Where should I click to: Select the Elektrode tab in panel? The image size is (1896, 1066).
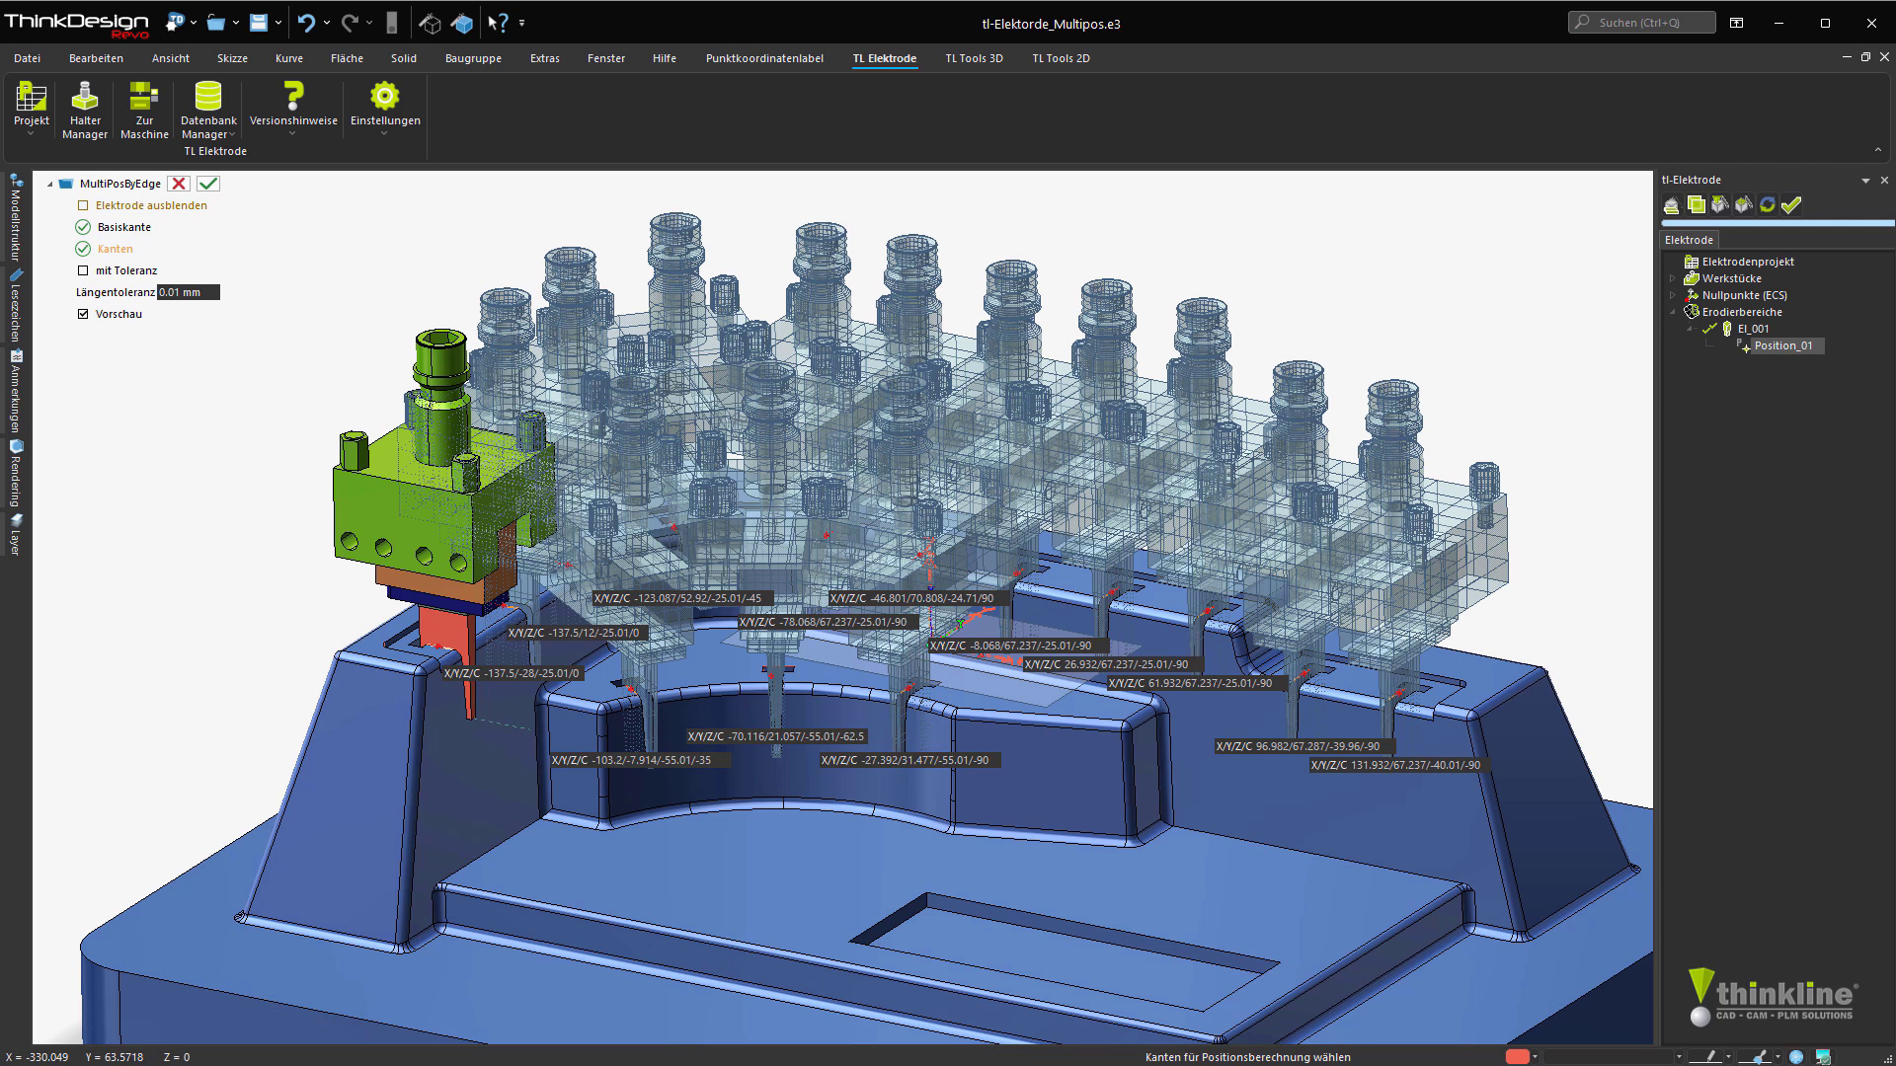tap(1689, 240)
